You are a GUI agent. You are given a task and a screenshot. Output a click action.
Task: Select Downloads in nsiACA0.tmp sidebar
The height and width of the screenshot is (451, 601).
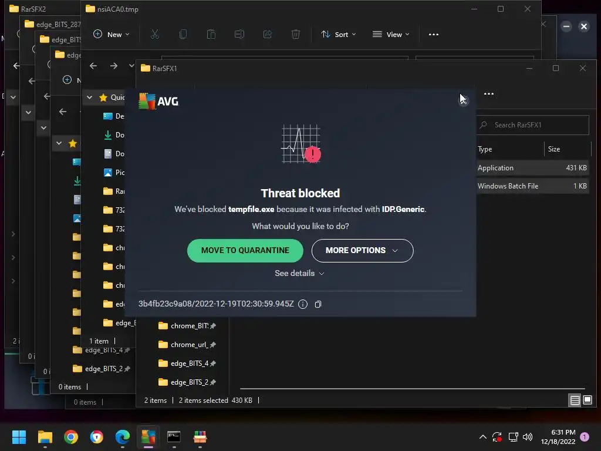[x=114, y=135]
